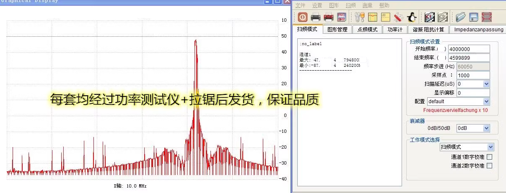Open the wrench settings tool icon

click(x=359, y=17)
